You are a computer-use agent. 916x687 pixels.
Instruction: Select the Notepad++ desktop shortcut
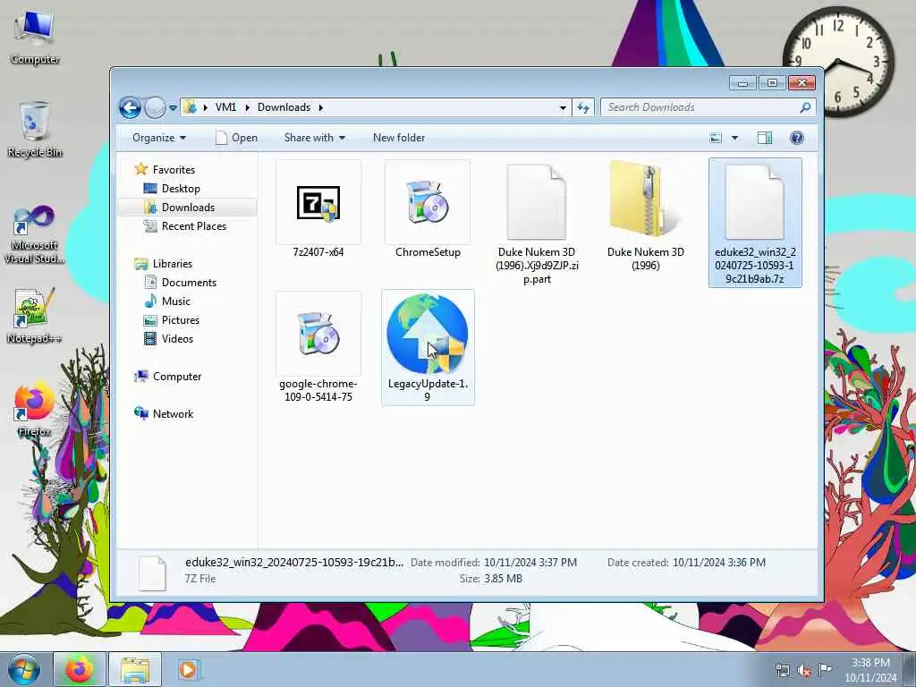[x=35, y=316]
